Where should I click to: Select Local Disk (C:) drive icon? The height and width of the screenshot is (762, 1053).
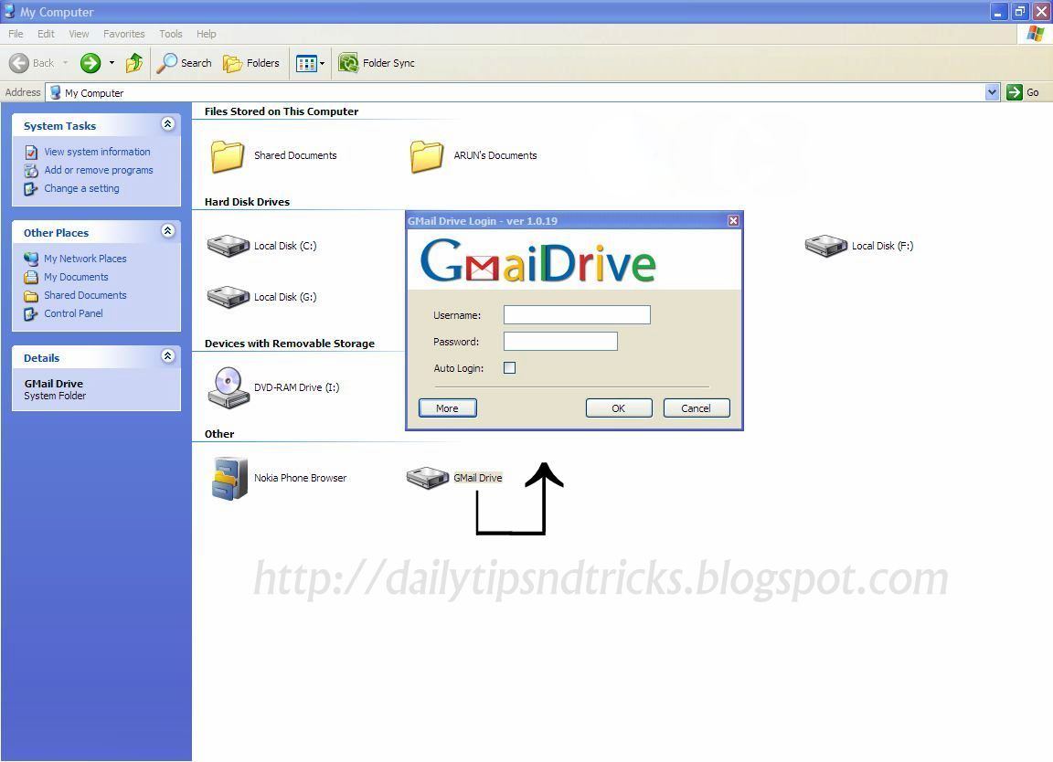point(229,246)
